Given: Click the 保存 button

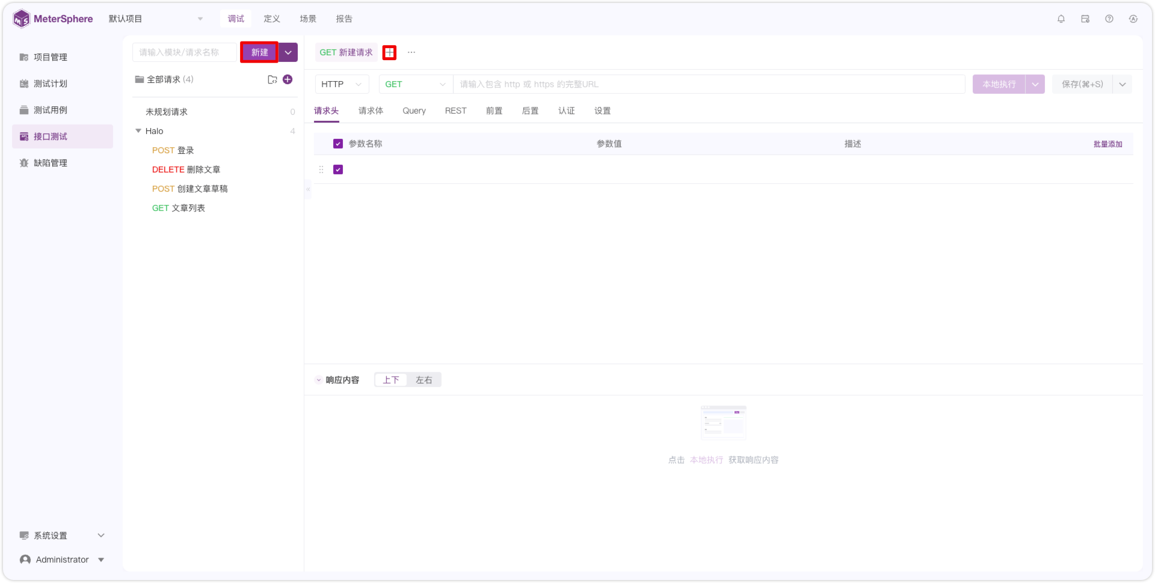Looking at the screenshot, I should click(1082, 84).
